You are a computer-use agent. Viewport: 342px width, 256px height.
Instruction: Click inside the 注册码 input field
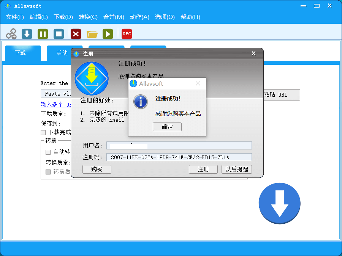[179, 157]
